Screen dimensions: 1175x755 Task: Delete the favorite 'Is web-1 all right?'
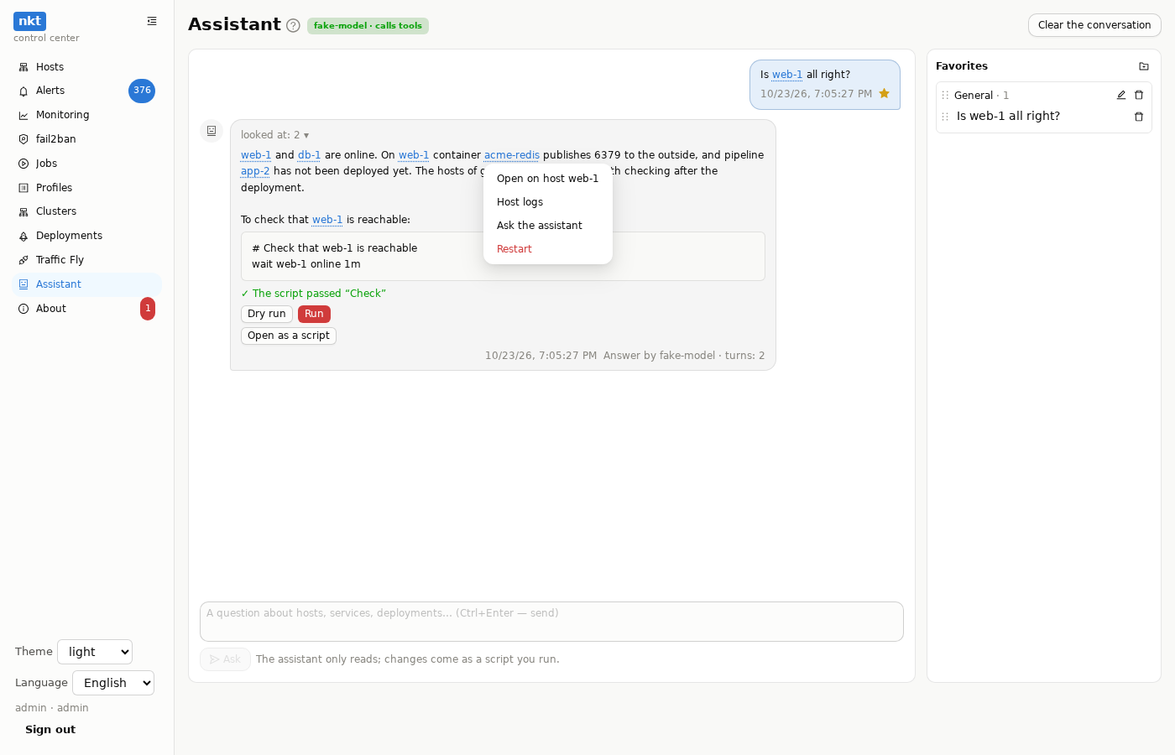(x=1139, y=117)
